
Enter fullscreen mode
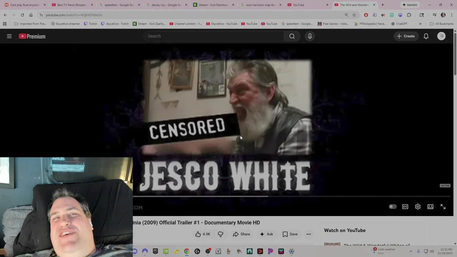tap(443, 207)
